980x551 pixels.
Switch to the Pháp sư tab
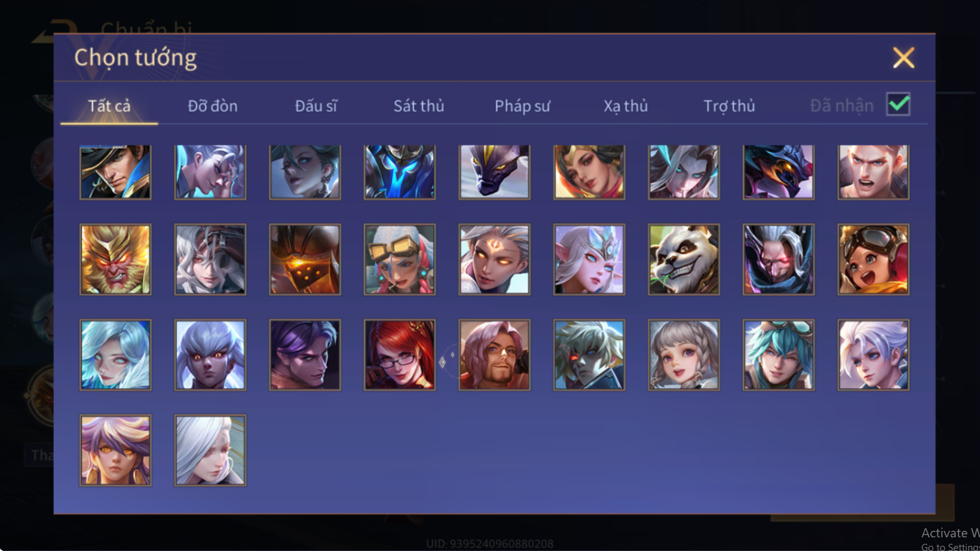[522, 105]
